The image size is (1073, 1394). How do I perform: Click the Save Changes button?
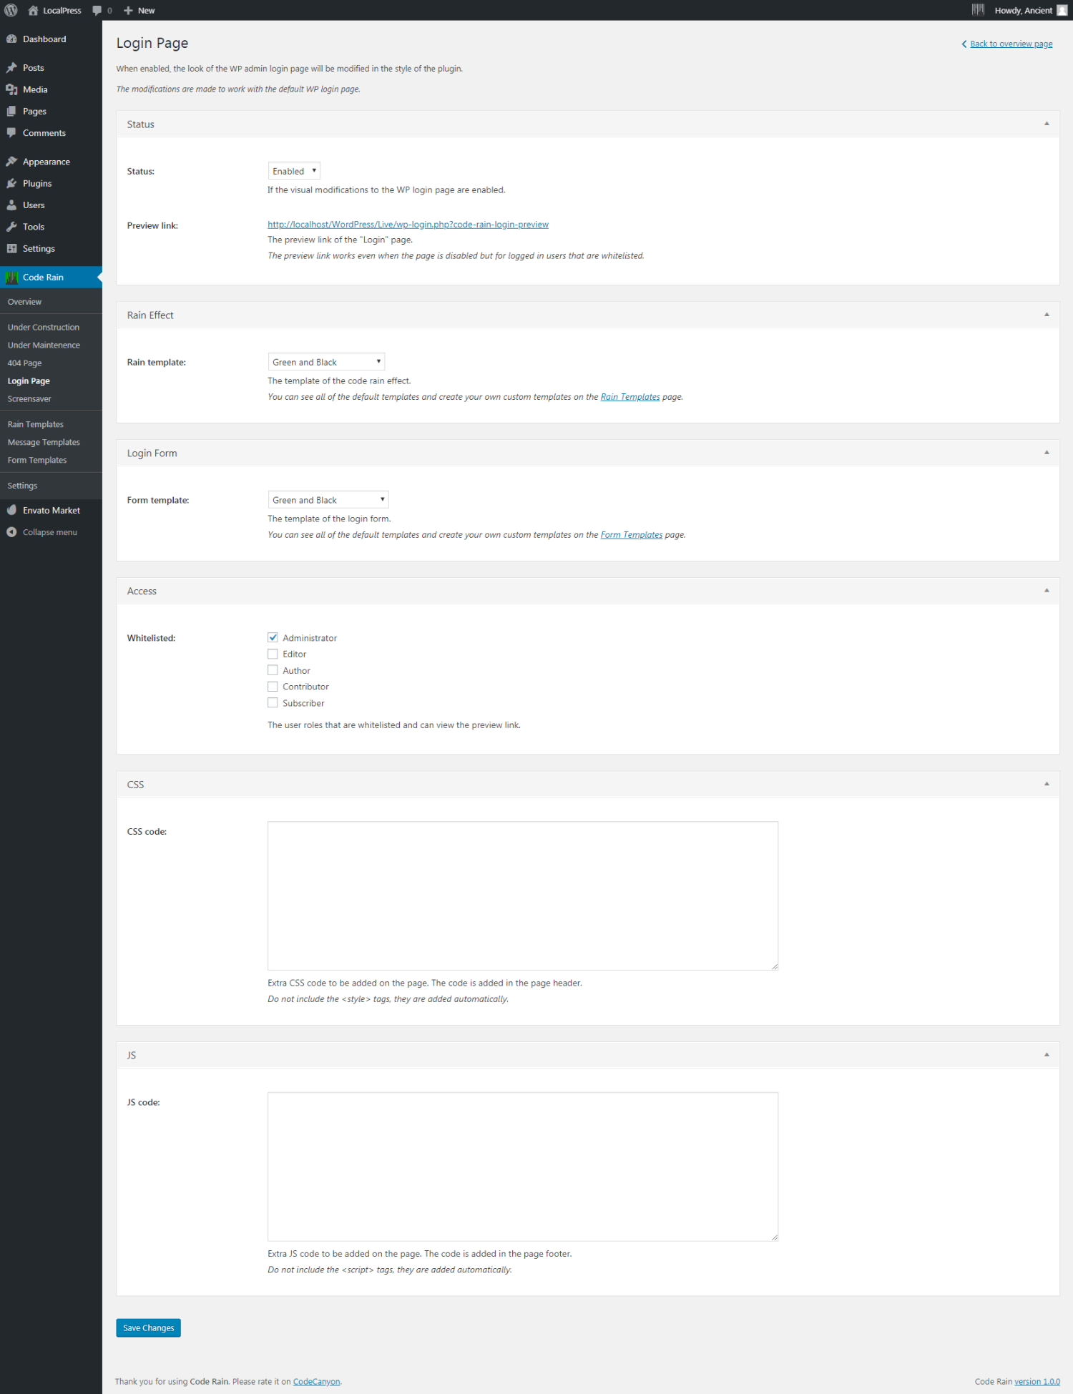click(x=148, y=1328)
